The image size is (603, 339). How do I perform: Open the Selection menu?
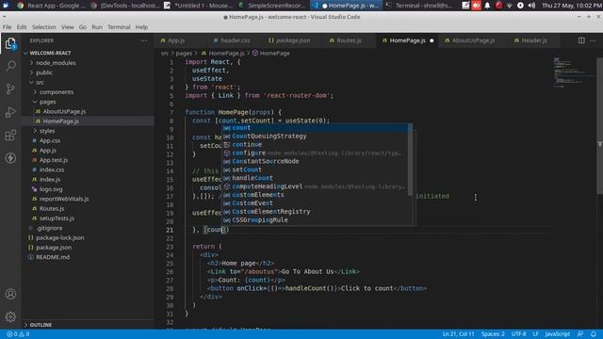click(44, 27)
